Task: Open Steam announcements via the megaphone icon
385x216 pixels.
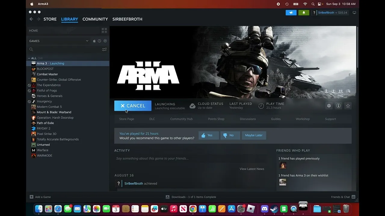Action: point(291,13)
